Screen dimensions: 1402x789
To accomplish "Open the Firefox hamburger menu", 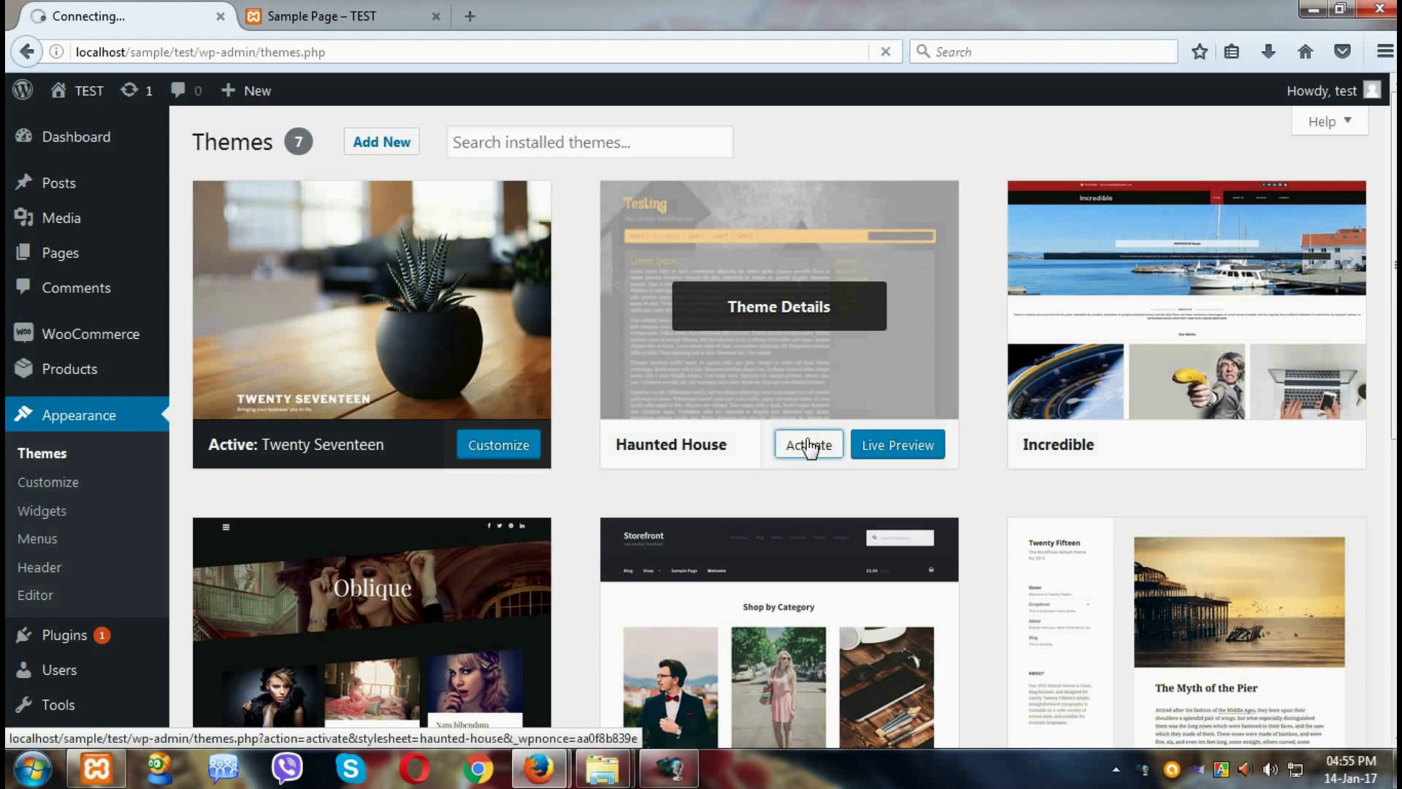I will click(1384, 52).
